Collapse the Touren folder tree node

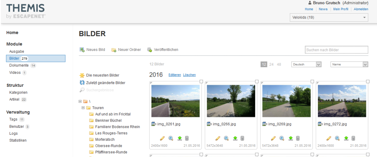[x=83, y=108]
